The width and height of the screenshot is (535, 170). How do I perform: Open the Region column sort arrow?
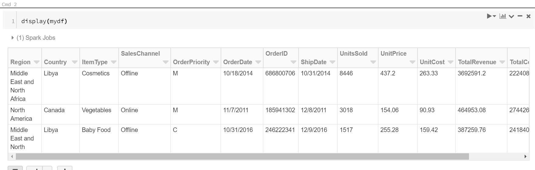(x=37, y=62)
